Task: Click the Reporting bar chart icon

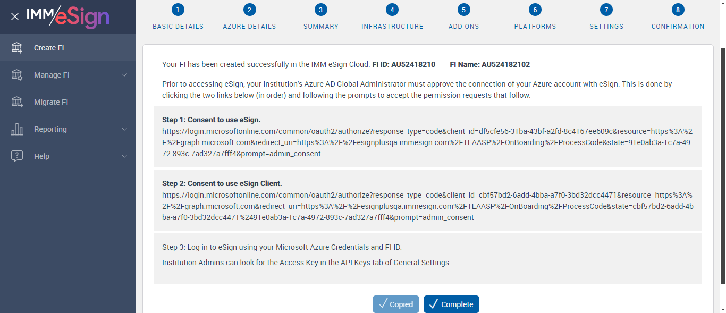Action: pyautogui.click(x=17, y=129)
